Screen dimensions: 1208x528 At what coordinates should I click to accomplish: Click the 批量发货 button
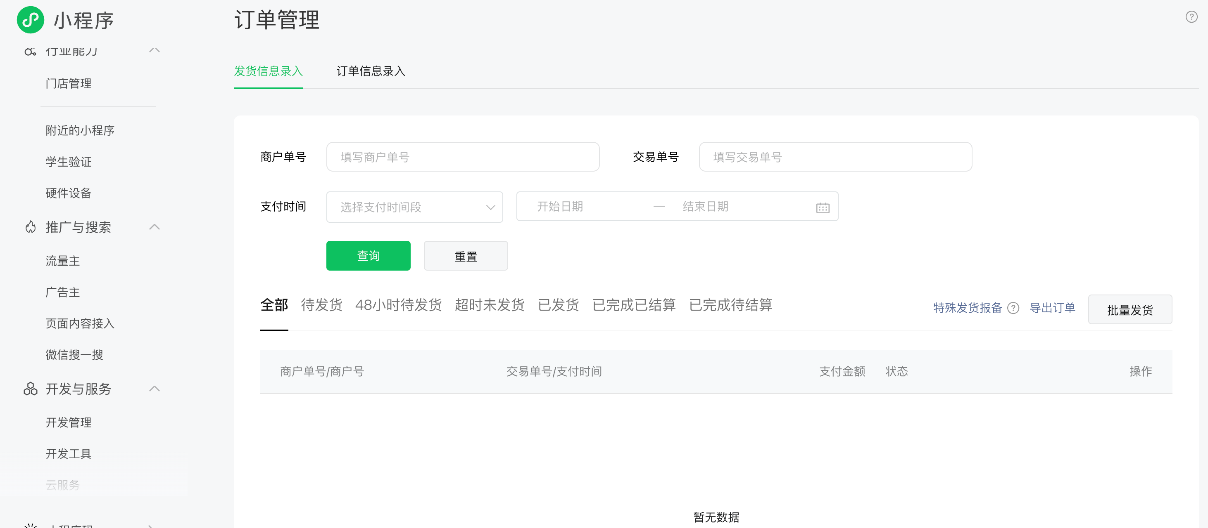tap(1130, 309)
